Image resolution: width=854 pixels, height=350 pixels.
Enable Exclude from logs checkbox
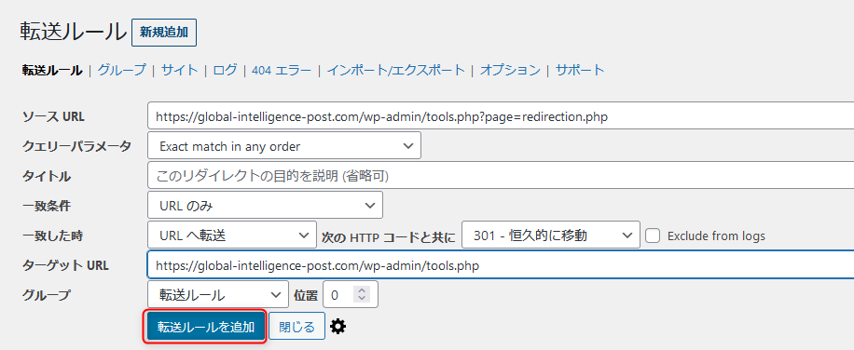tap(653, 236)
